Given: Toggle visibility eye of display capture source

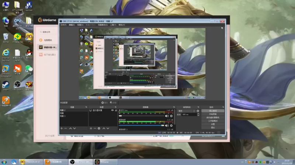Looking at the screenshot, I should click(x=112, y=110).
